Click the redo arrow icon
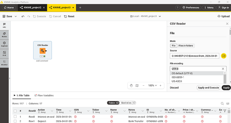 (28, 16)
